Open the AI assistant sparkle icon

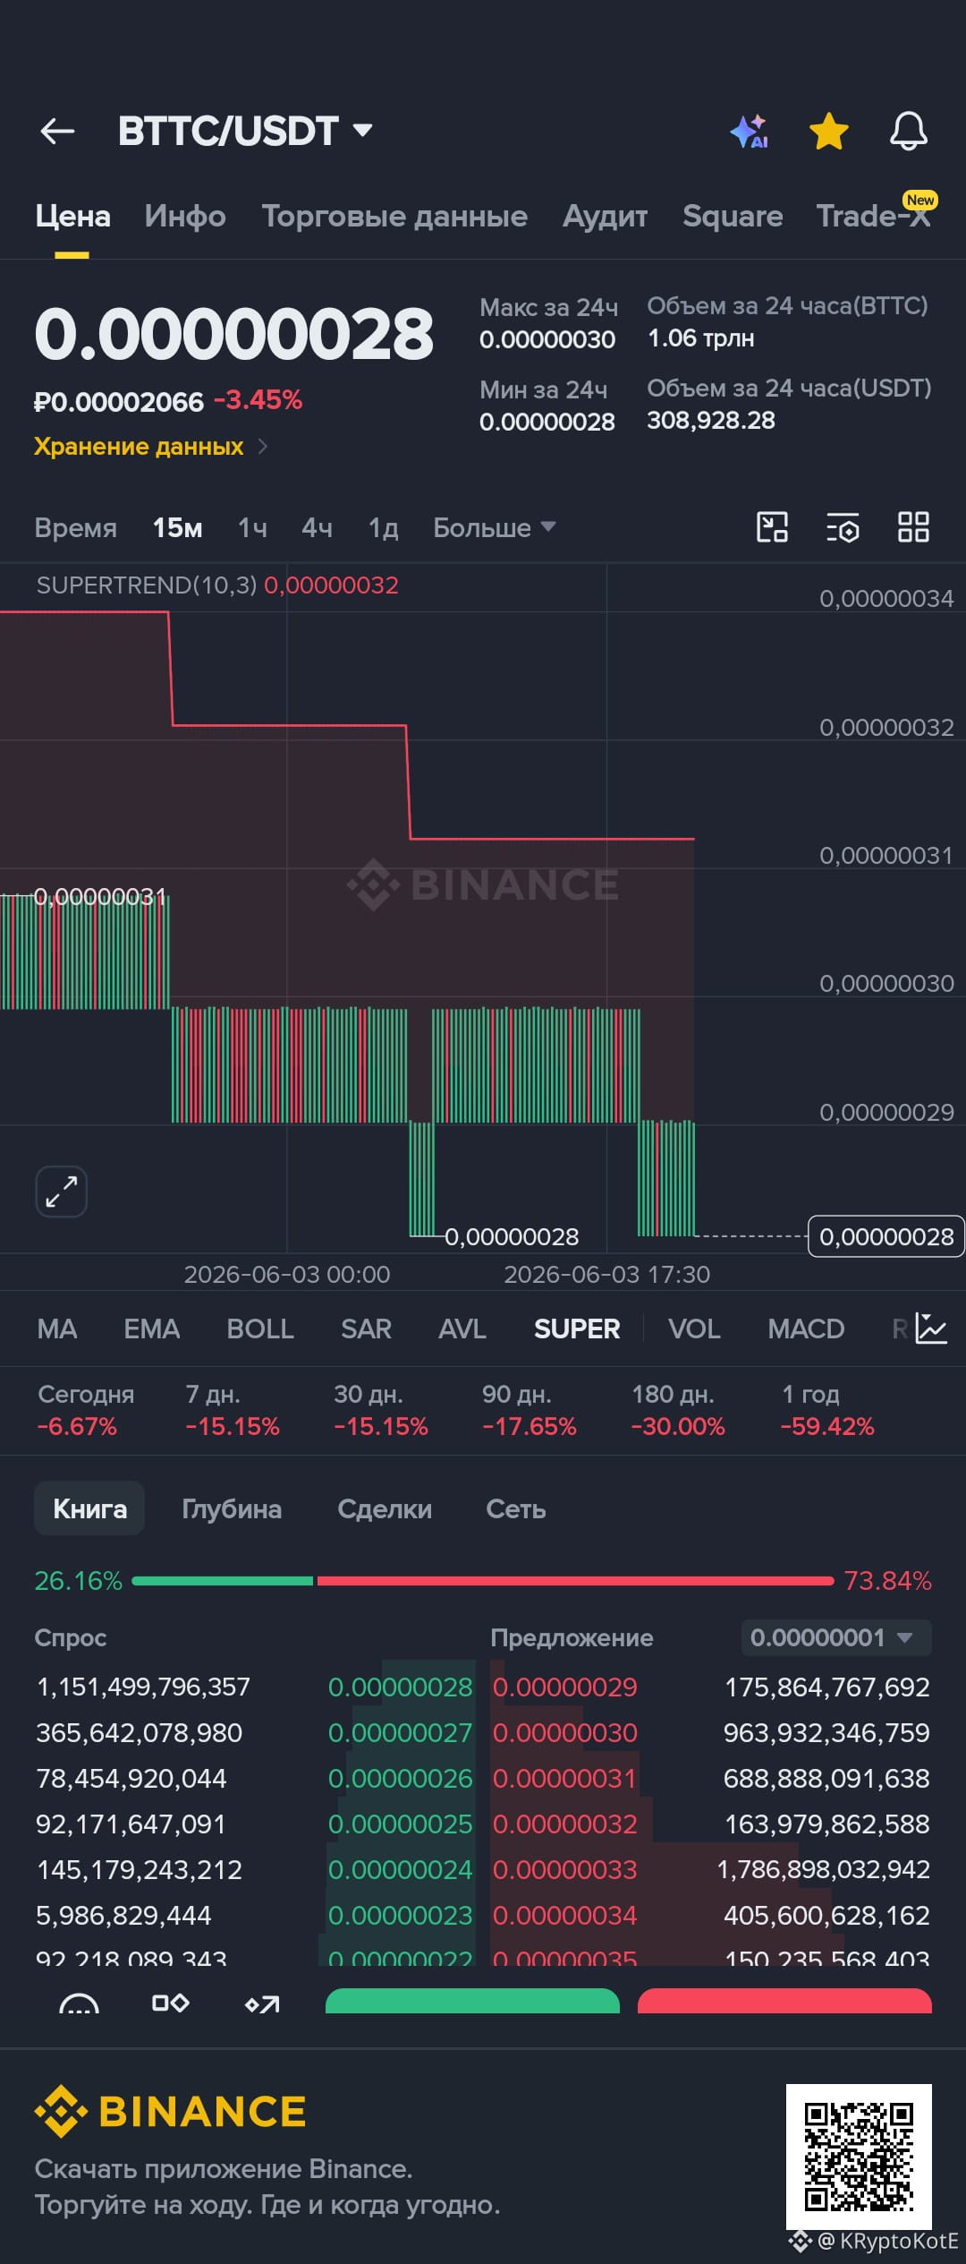[750, 131]
